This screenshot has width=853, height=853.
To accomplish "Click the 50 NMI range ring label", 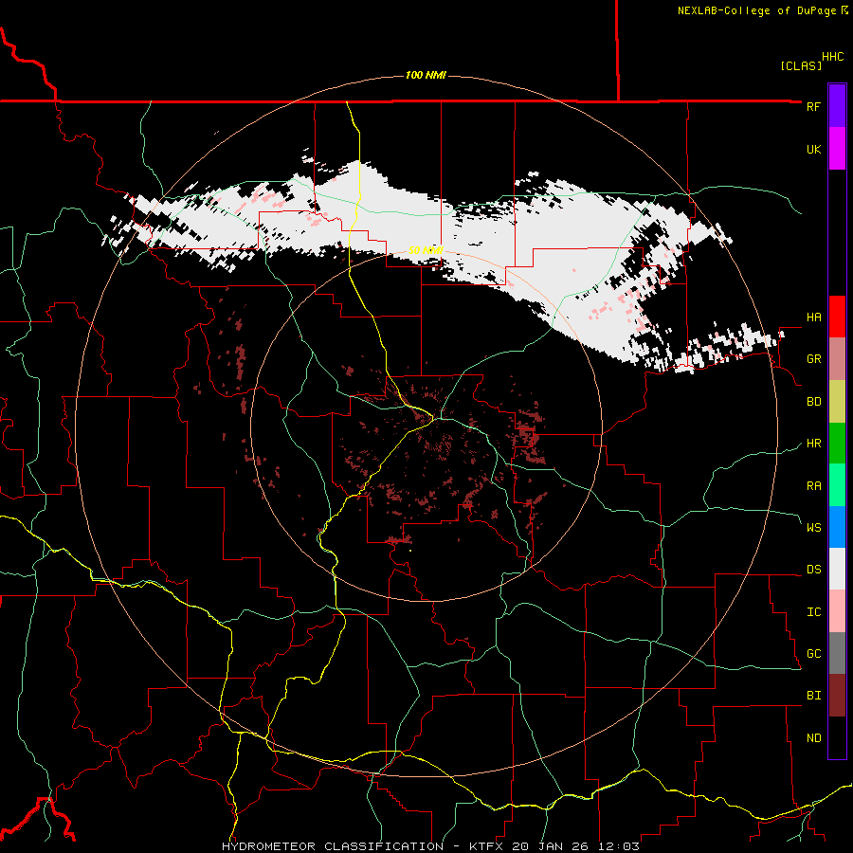I will [x=426, y=250].
